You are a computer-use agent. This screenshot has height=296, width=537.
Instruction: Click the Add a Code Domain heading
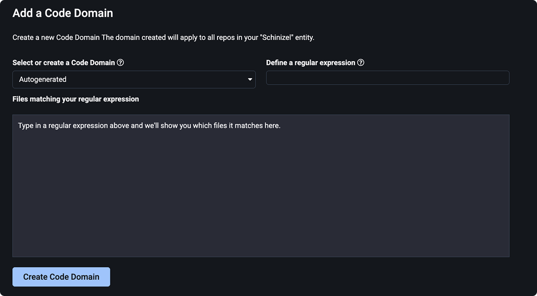pyautogui.click(x=62, y=13)
